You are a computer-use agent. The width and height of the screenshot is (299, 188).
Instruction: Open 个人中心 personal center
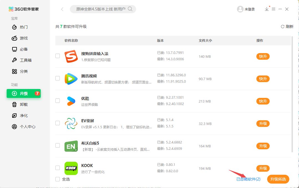[24, 127]
